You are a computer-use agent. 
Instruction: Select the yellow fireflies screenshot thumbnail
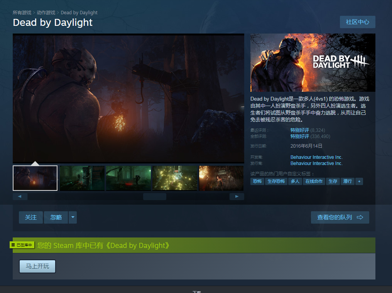[175, 178]
